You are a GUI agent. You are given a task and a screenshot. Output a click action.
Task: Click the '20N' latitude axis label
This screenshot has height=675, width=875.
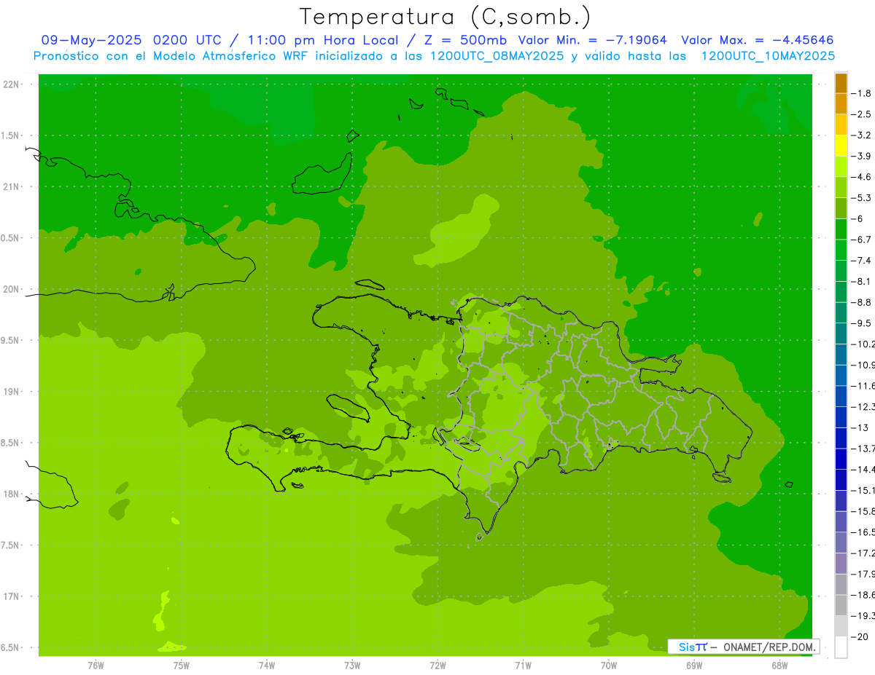click(11, 289)
